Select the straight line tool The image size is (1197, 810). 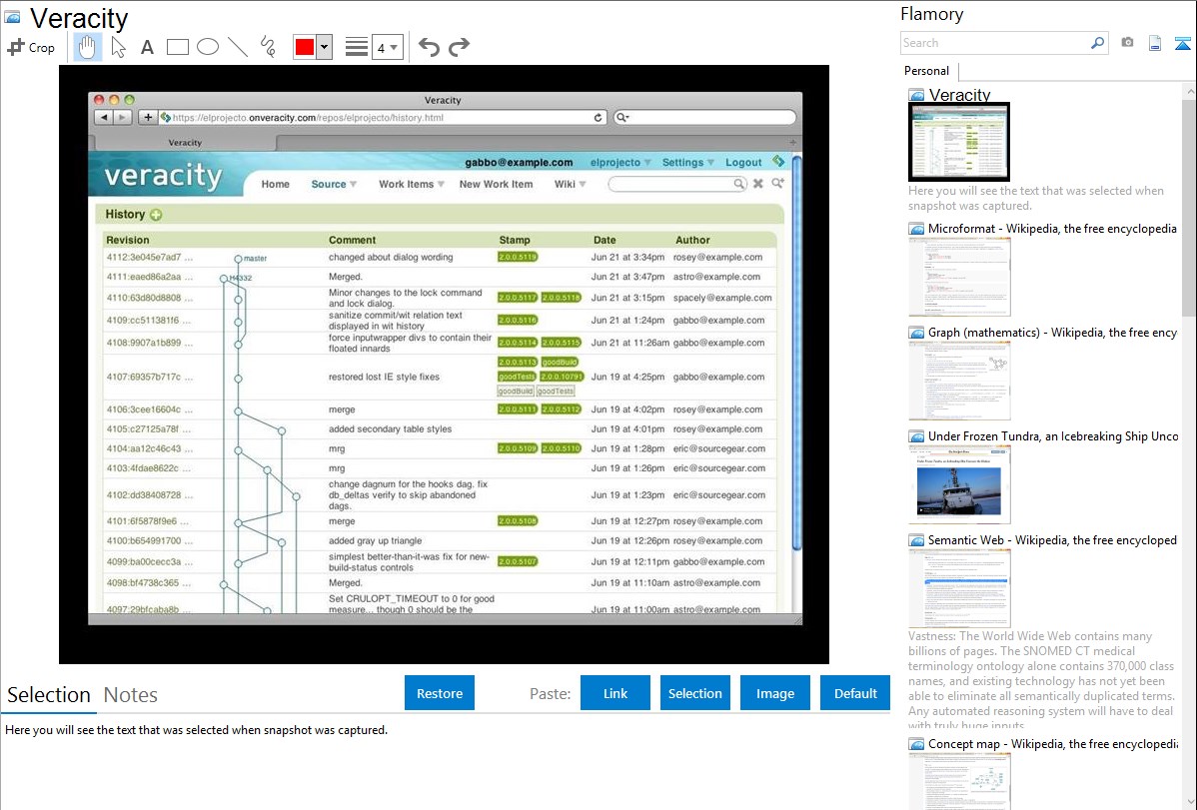(x=238, y=47)
